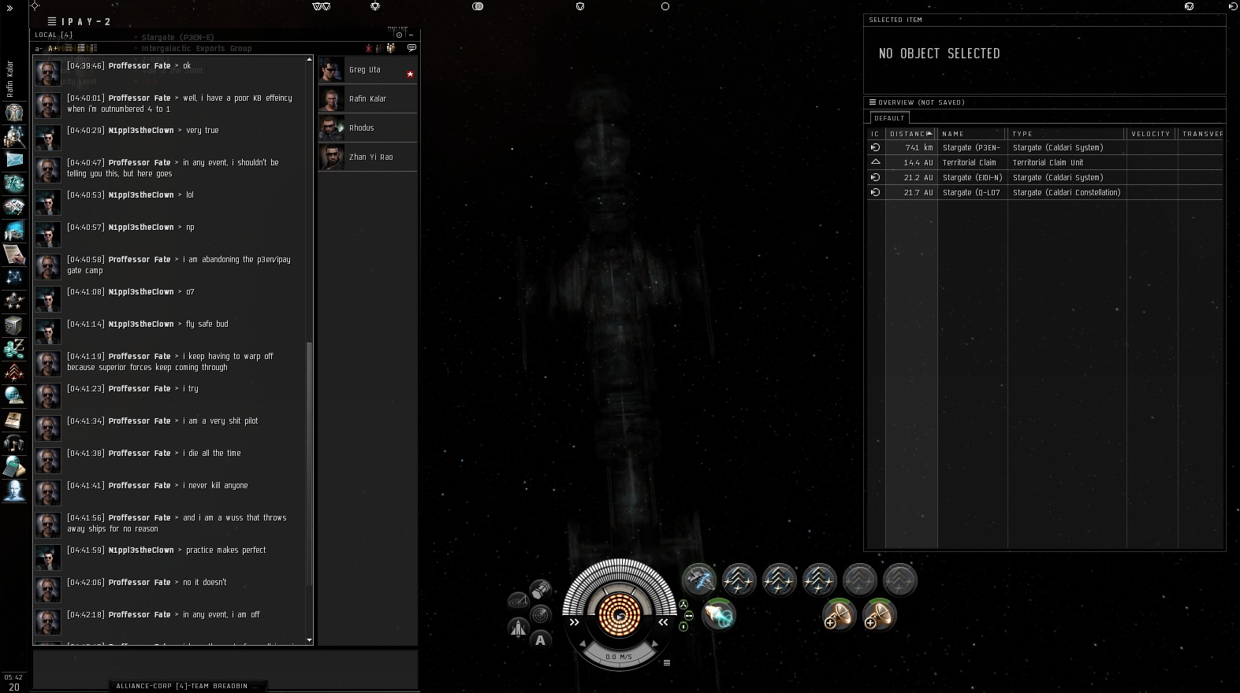Open the red chevrons Militia icon in Neocom

(14, 372)
